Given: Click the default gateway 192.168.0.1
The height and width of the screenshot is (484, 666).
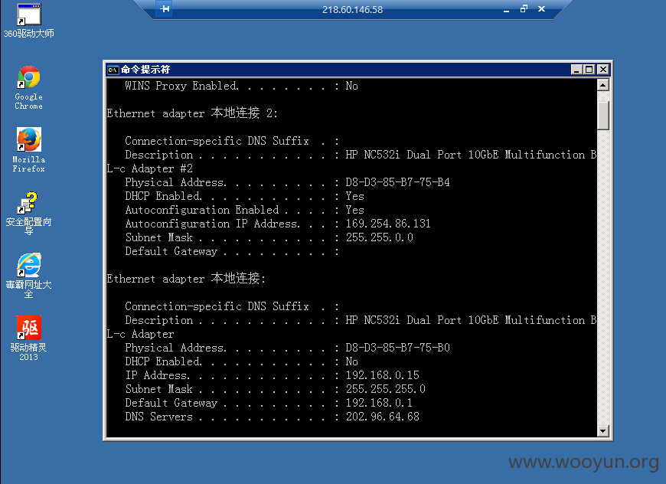Looking at the screenshot, I should tap(379, 403).
